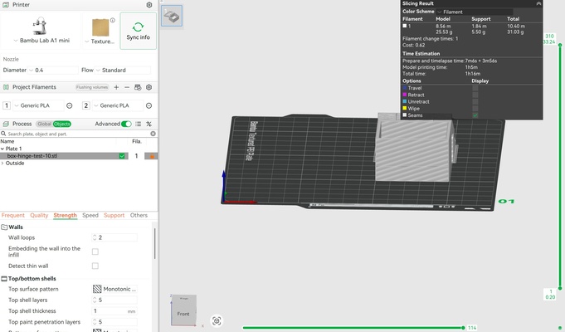Enable Detect thin wall checkbox
This screenshot has width=565, height=332.
pyautogui.click(x=95, y=266)
